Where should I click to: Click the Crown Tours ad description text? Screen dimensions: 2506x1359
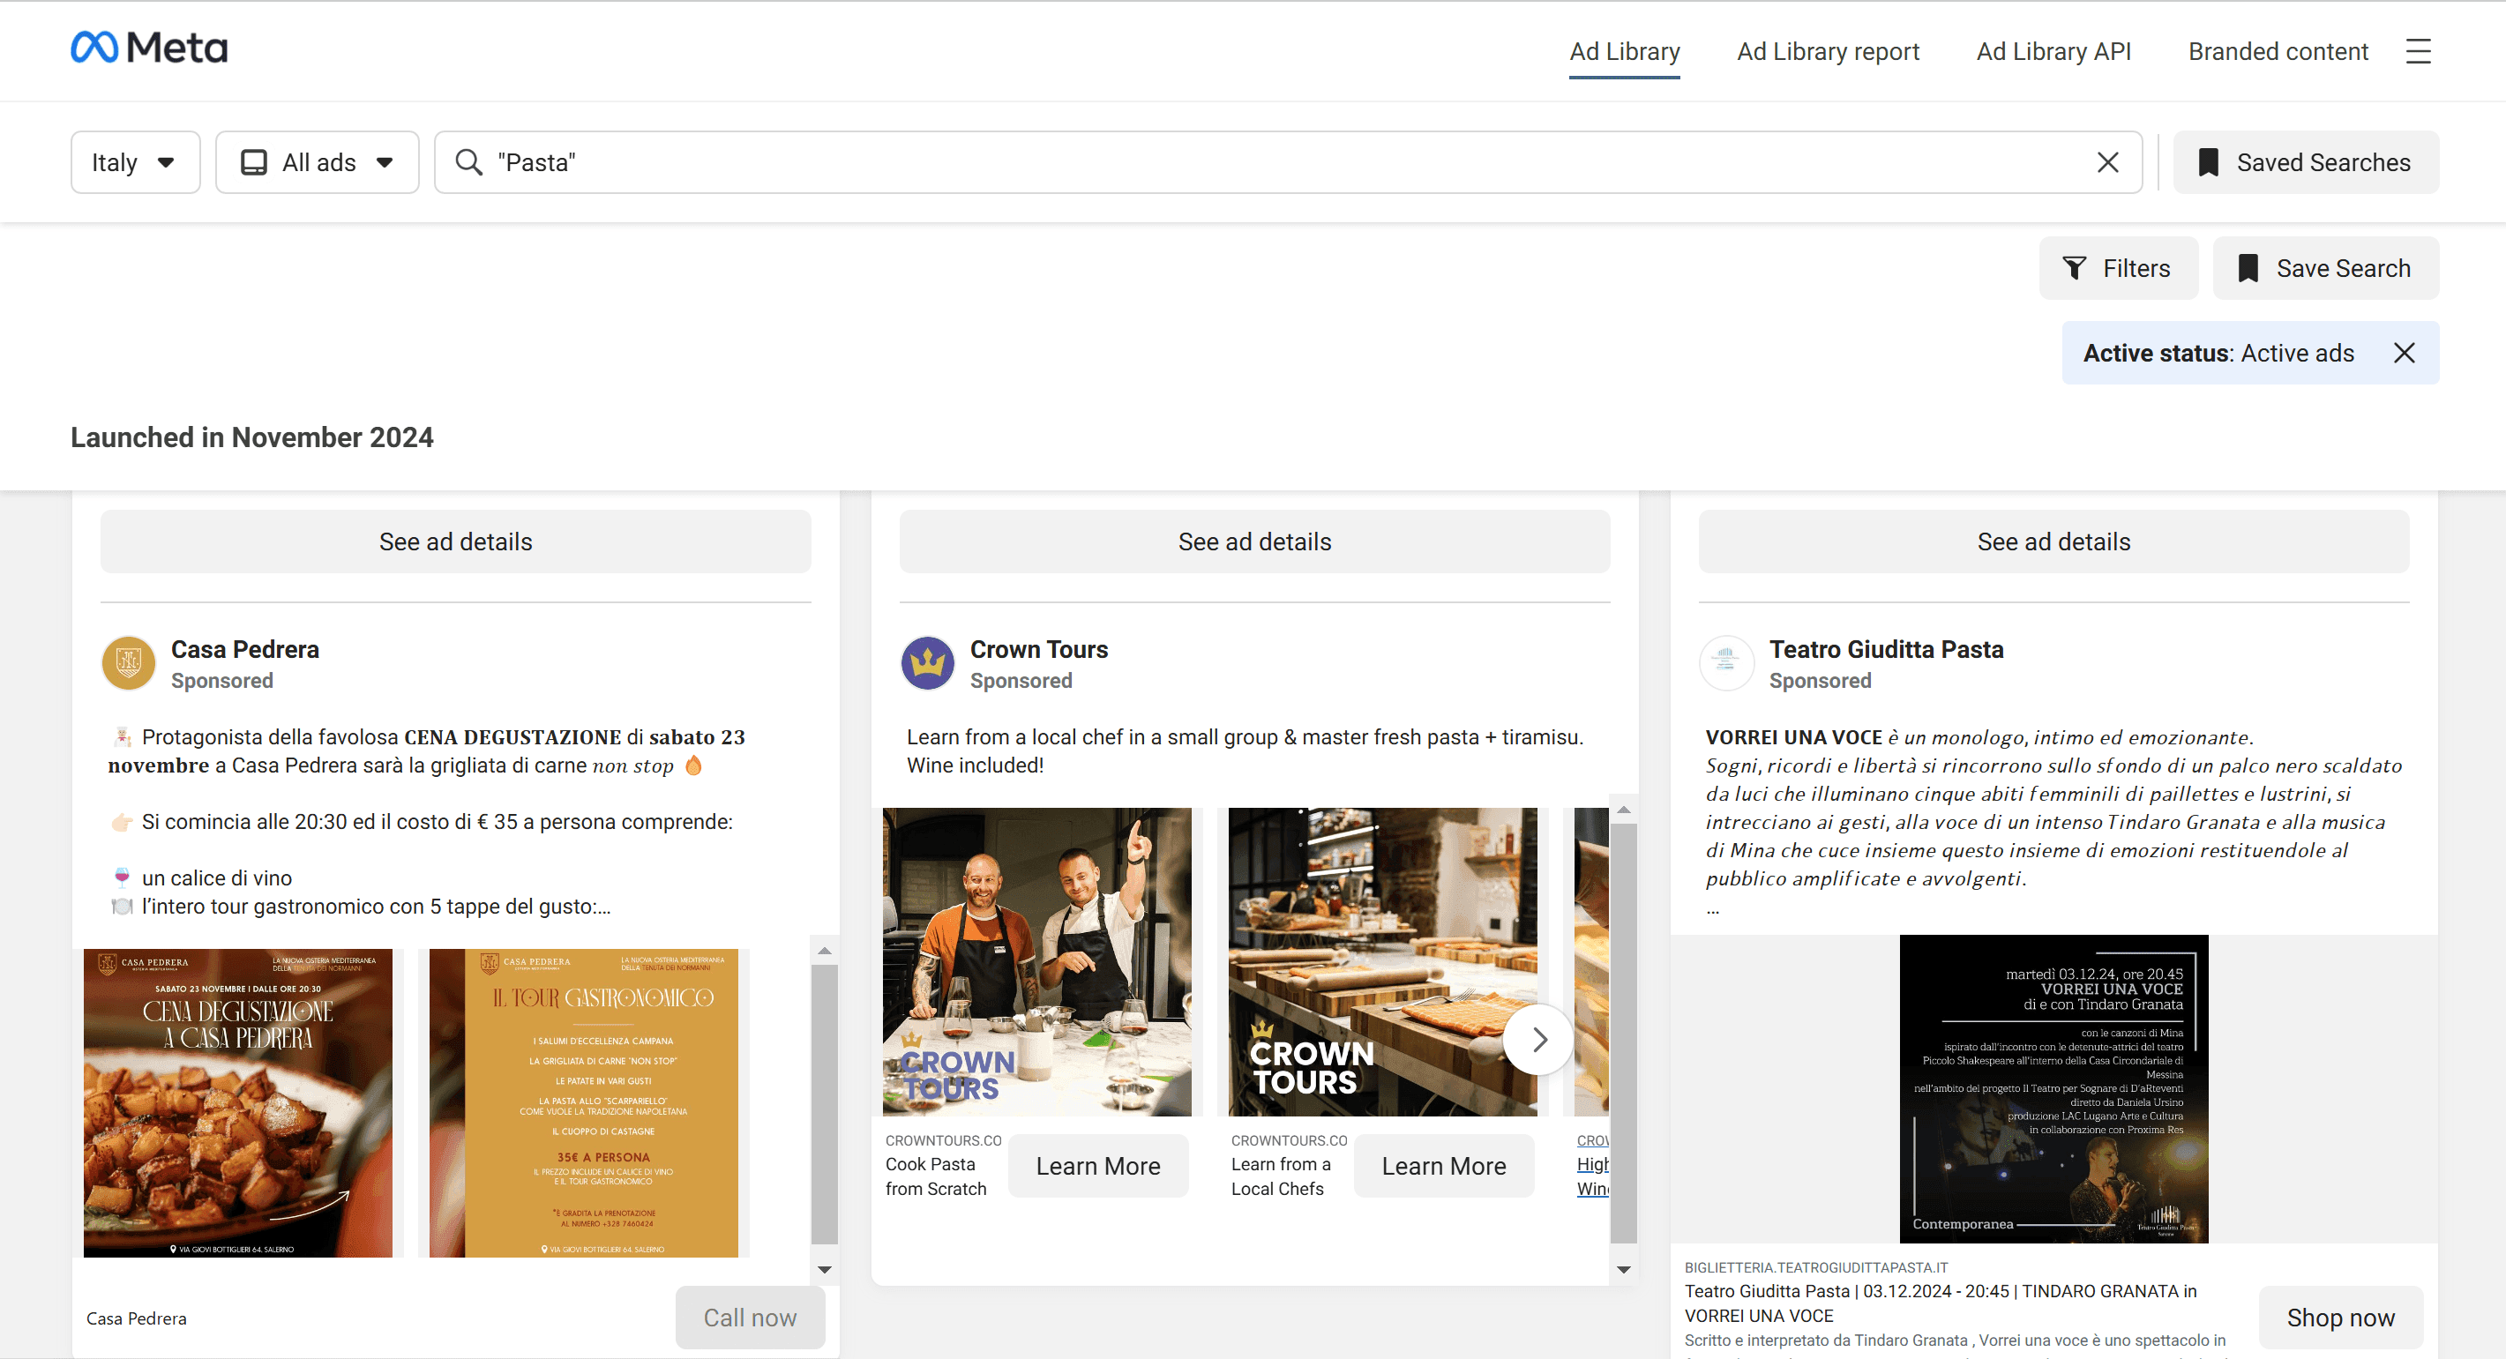coord(1246,751)
